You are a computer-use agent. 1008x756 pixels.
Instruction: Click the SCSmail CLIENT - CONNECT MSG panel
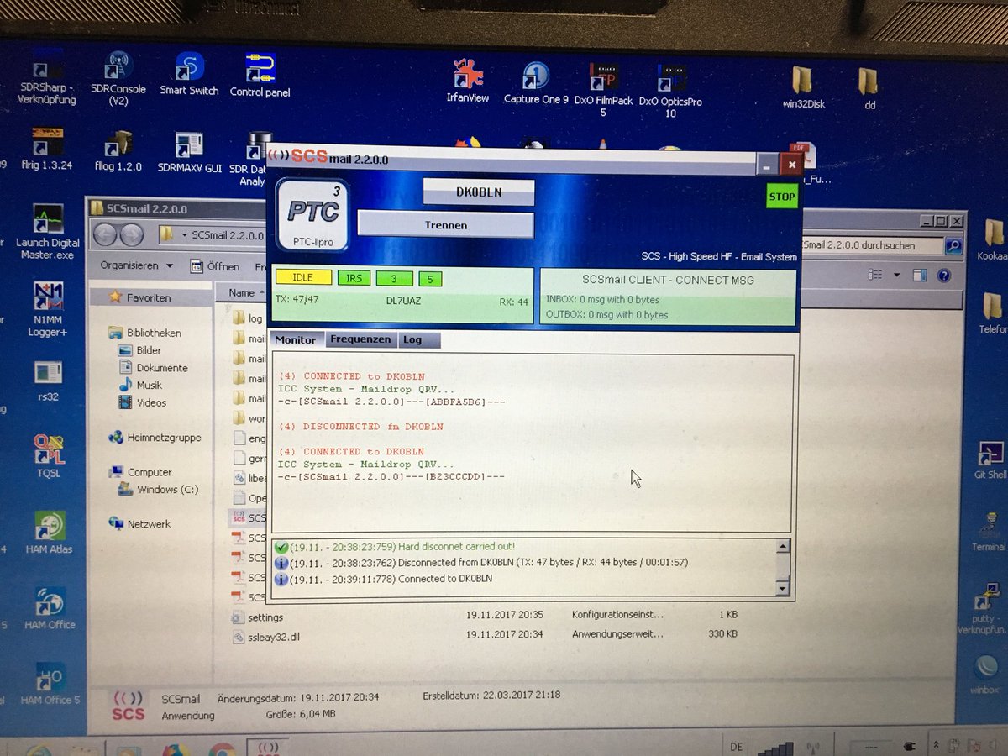[668, 297]
